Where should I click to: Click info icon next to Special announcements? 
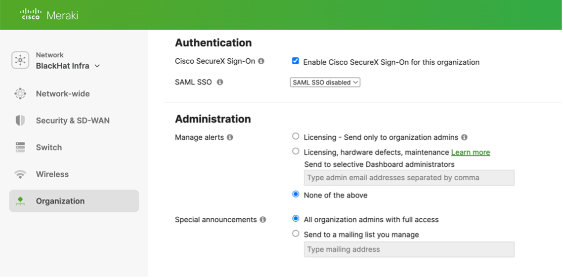click(x=263, y=219)
